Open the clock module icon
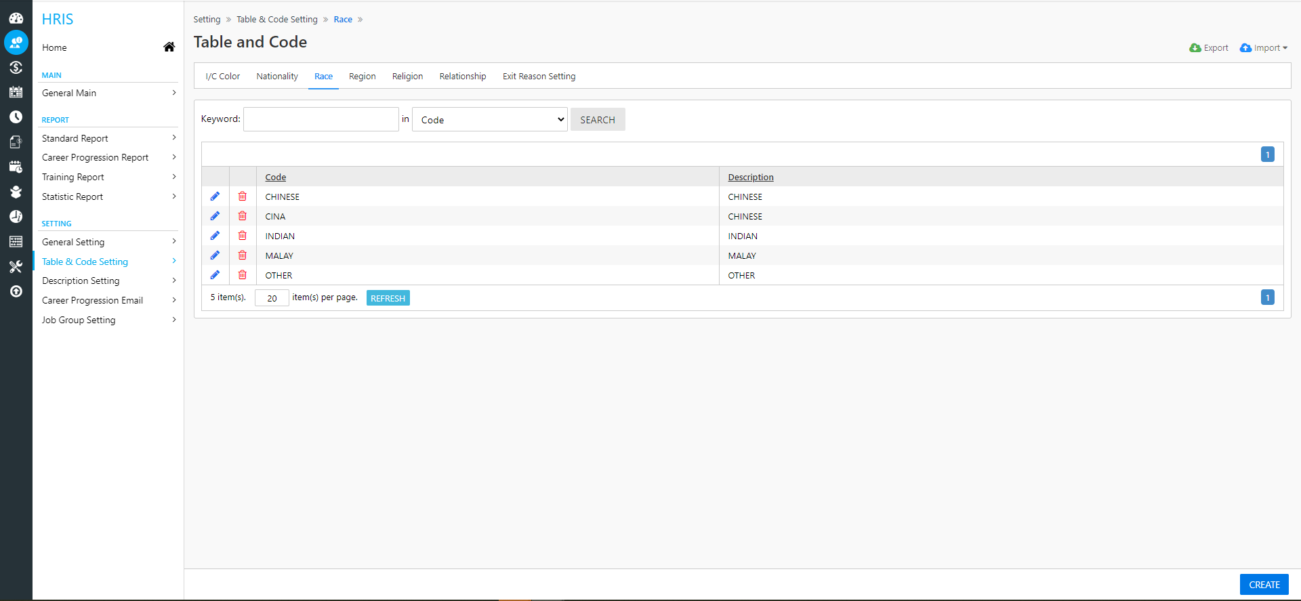The height and width of the screenshot is (601, 1301). tap(16, 117)
